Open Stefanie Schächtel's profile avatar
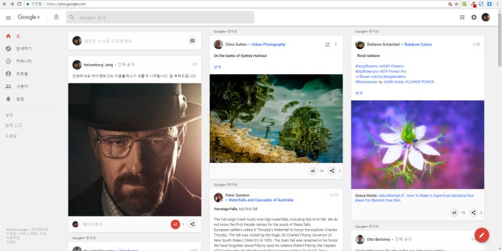Screen dimensions: 502x251 pyautogui.click(x=360, y=45)
